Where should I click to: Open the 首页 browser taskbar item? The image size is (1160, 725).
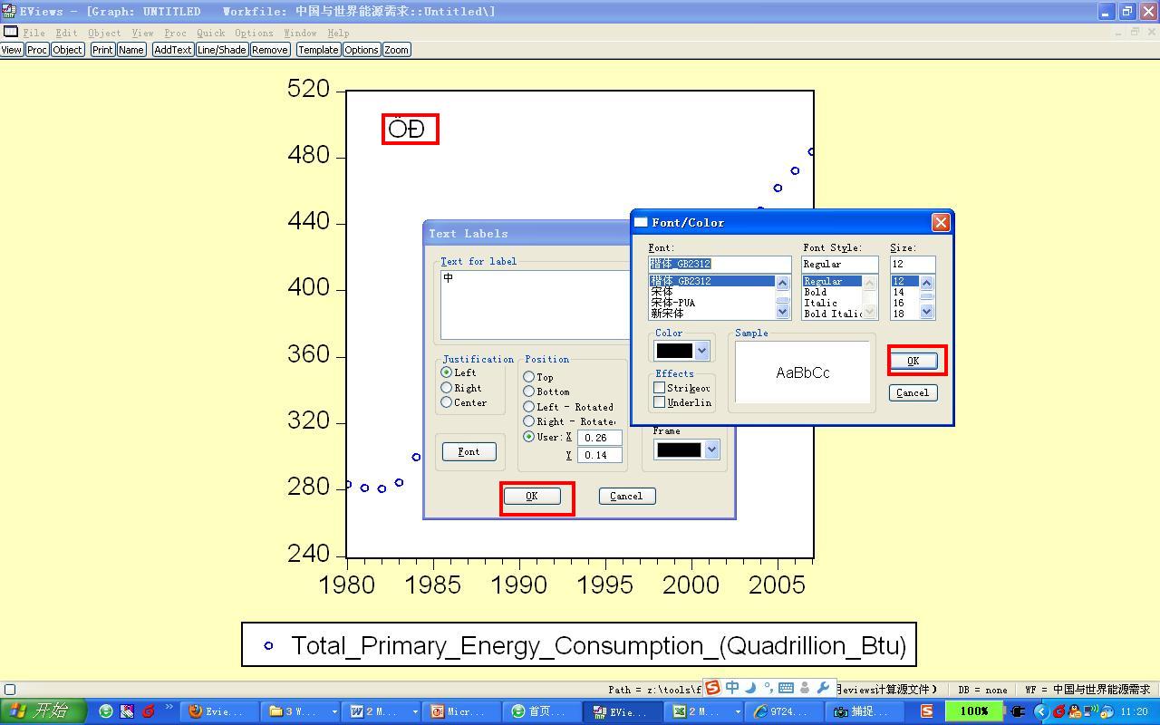[544, 711]
